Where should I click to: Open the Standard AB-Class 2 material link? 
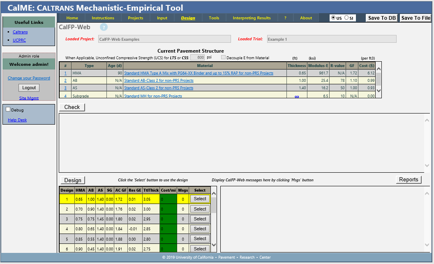click(159, 81)
